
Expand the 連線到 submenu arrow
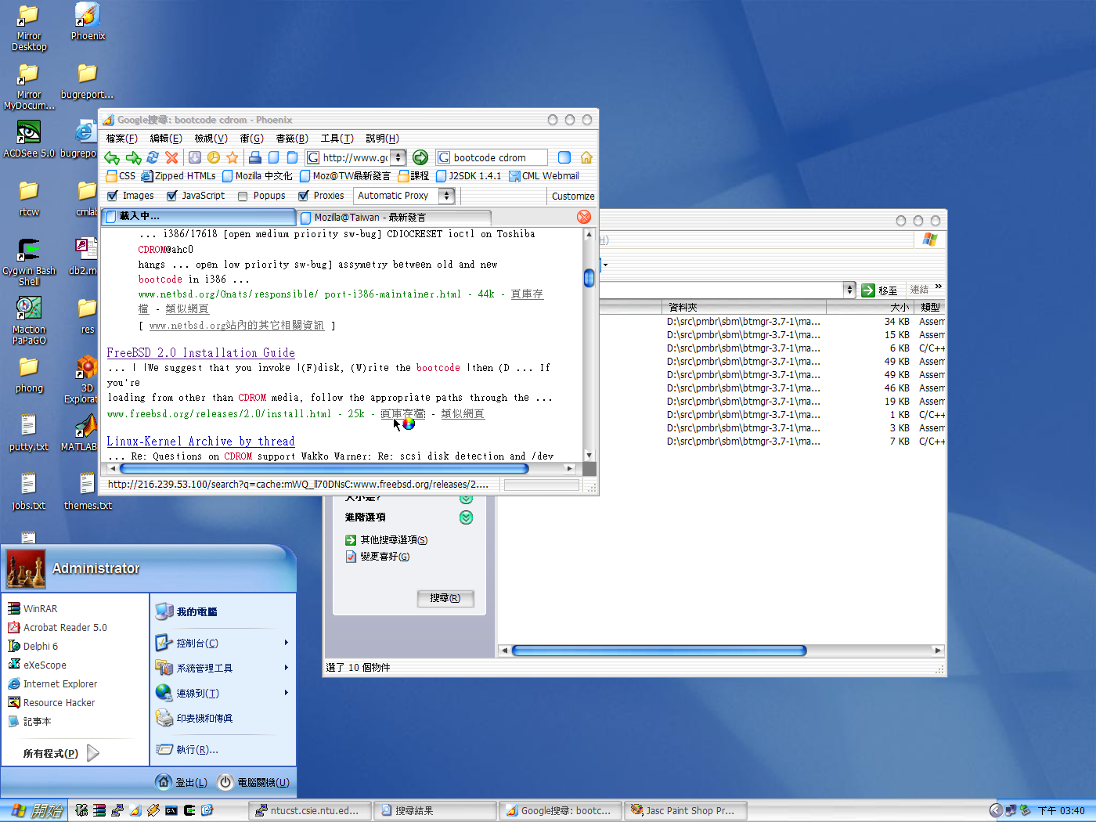coord(287,693)
